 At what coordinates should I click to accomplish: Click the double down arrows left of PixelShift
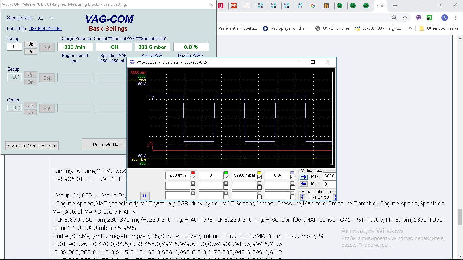pyautogui.click(x=303, y=197)
